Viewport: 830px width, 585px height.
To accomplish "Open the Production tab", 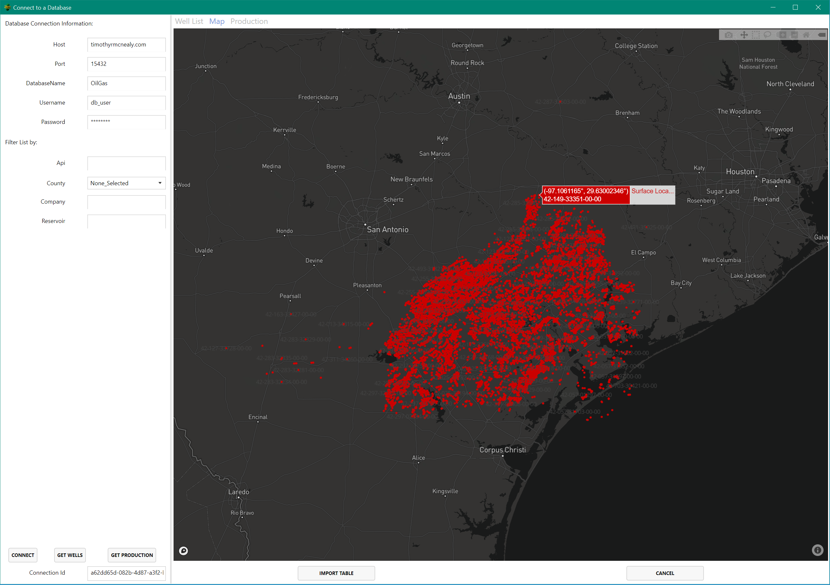I will click(249, 21).
